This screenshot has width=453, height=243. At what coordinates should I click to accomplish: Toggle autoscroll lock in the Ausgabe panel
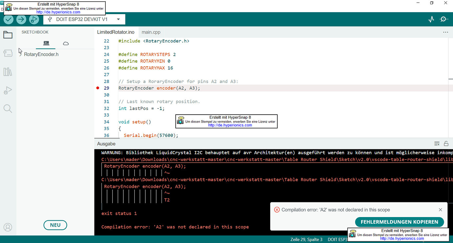(x=446, y=144)
